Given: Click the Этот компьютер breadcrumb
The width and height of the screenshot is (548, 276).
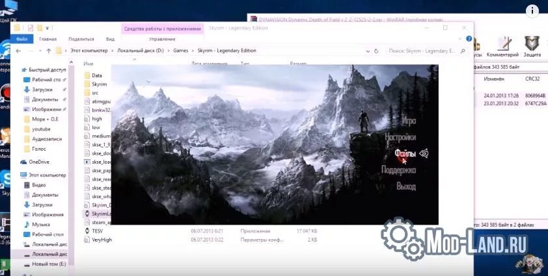Looking at the screenshot, I should click(x=90, y=51).
